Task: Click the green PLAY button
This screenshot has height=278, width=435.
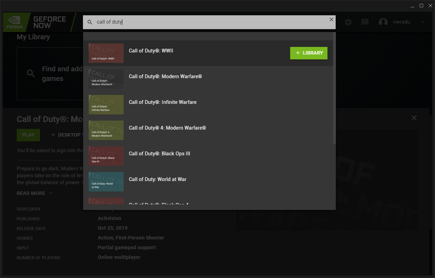Action: tap(28, 135)
